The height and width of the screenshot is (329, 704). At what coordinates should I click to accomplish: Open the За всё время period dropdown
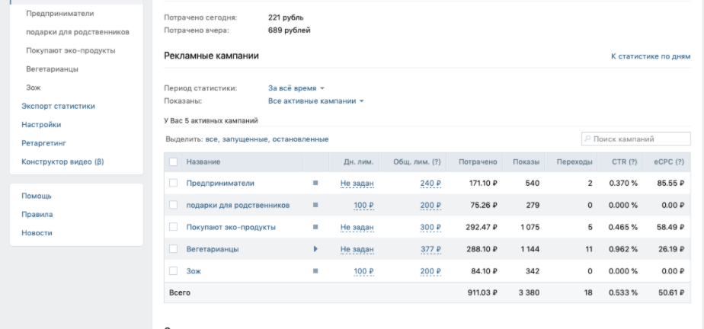pos(296,88)
